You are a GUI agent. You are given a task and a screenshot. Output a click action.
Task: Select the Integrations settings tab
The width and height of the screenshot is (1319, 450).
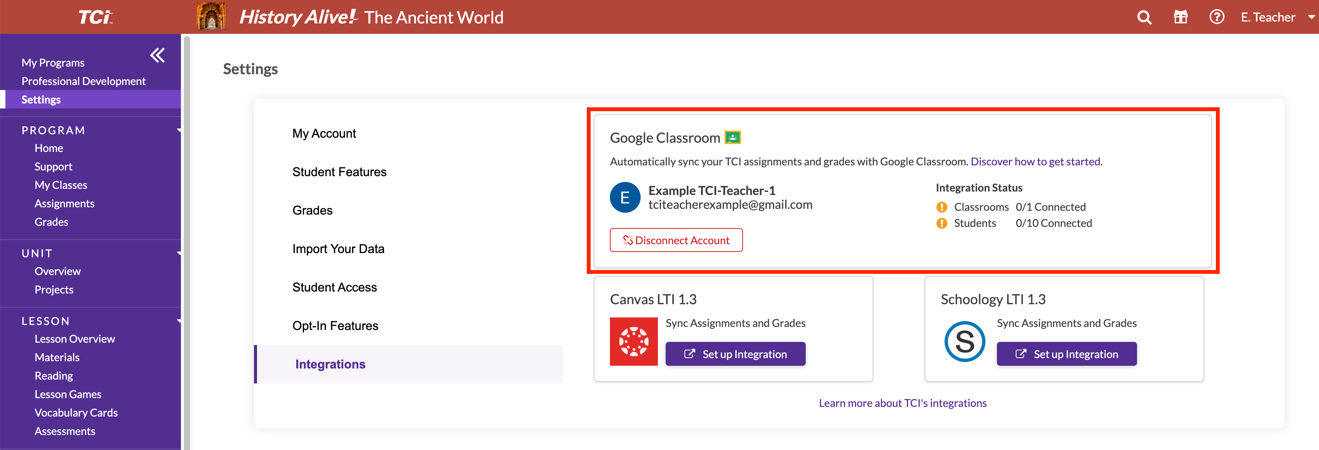point(330,364)
